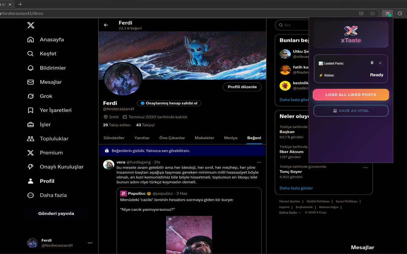Expand Daha fazla footer menu
Viewport: 407px width, 254px height.
pyautogui.click(x=290, y=213)
